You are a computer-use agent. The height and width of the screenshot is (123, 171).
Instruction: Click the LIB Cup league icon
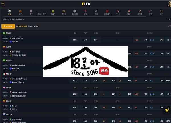[x=4, y=114]
